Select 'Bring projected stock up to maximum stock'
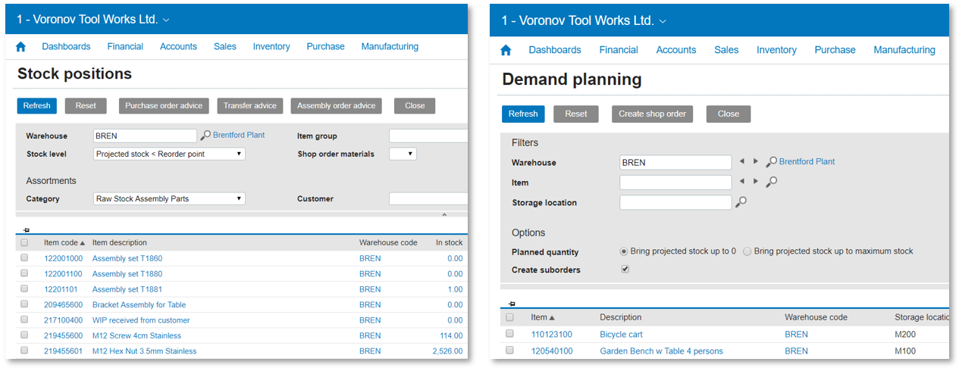 coord(747,251)
